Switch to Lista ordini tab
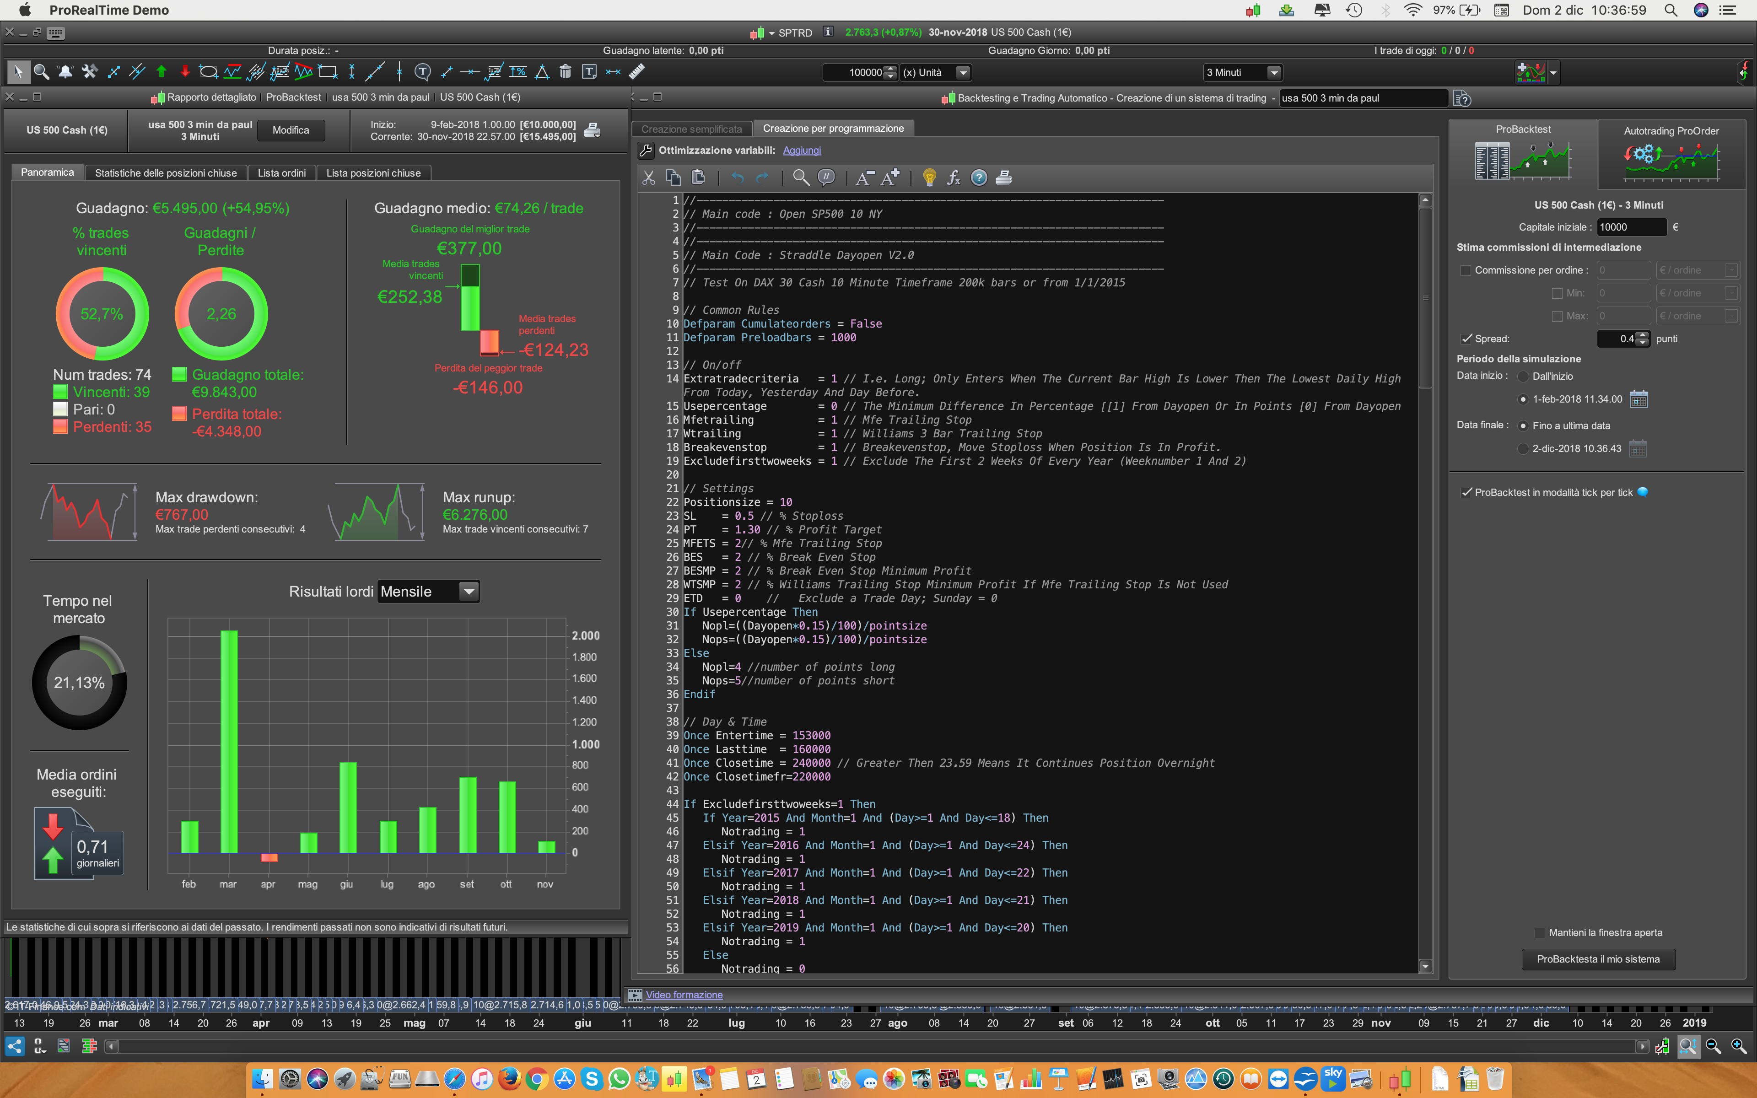This screenshot has height=1098, width=1757. [x=282, y=173]
